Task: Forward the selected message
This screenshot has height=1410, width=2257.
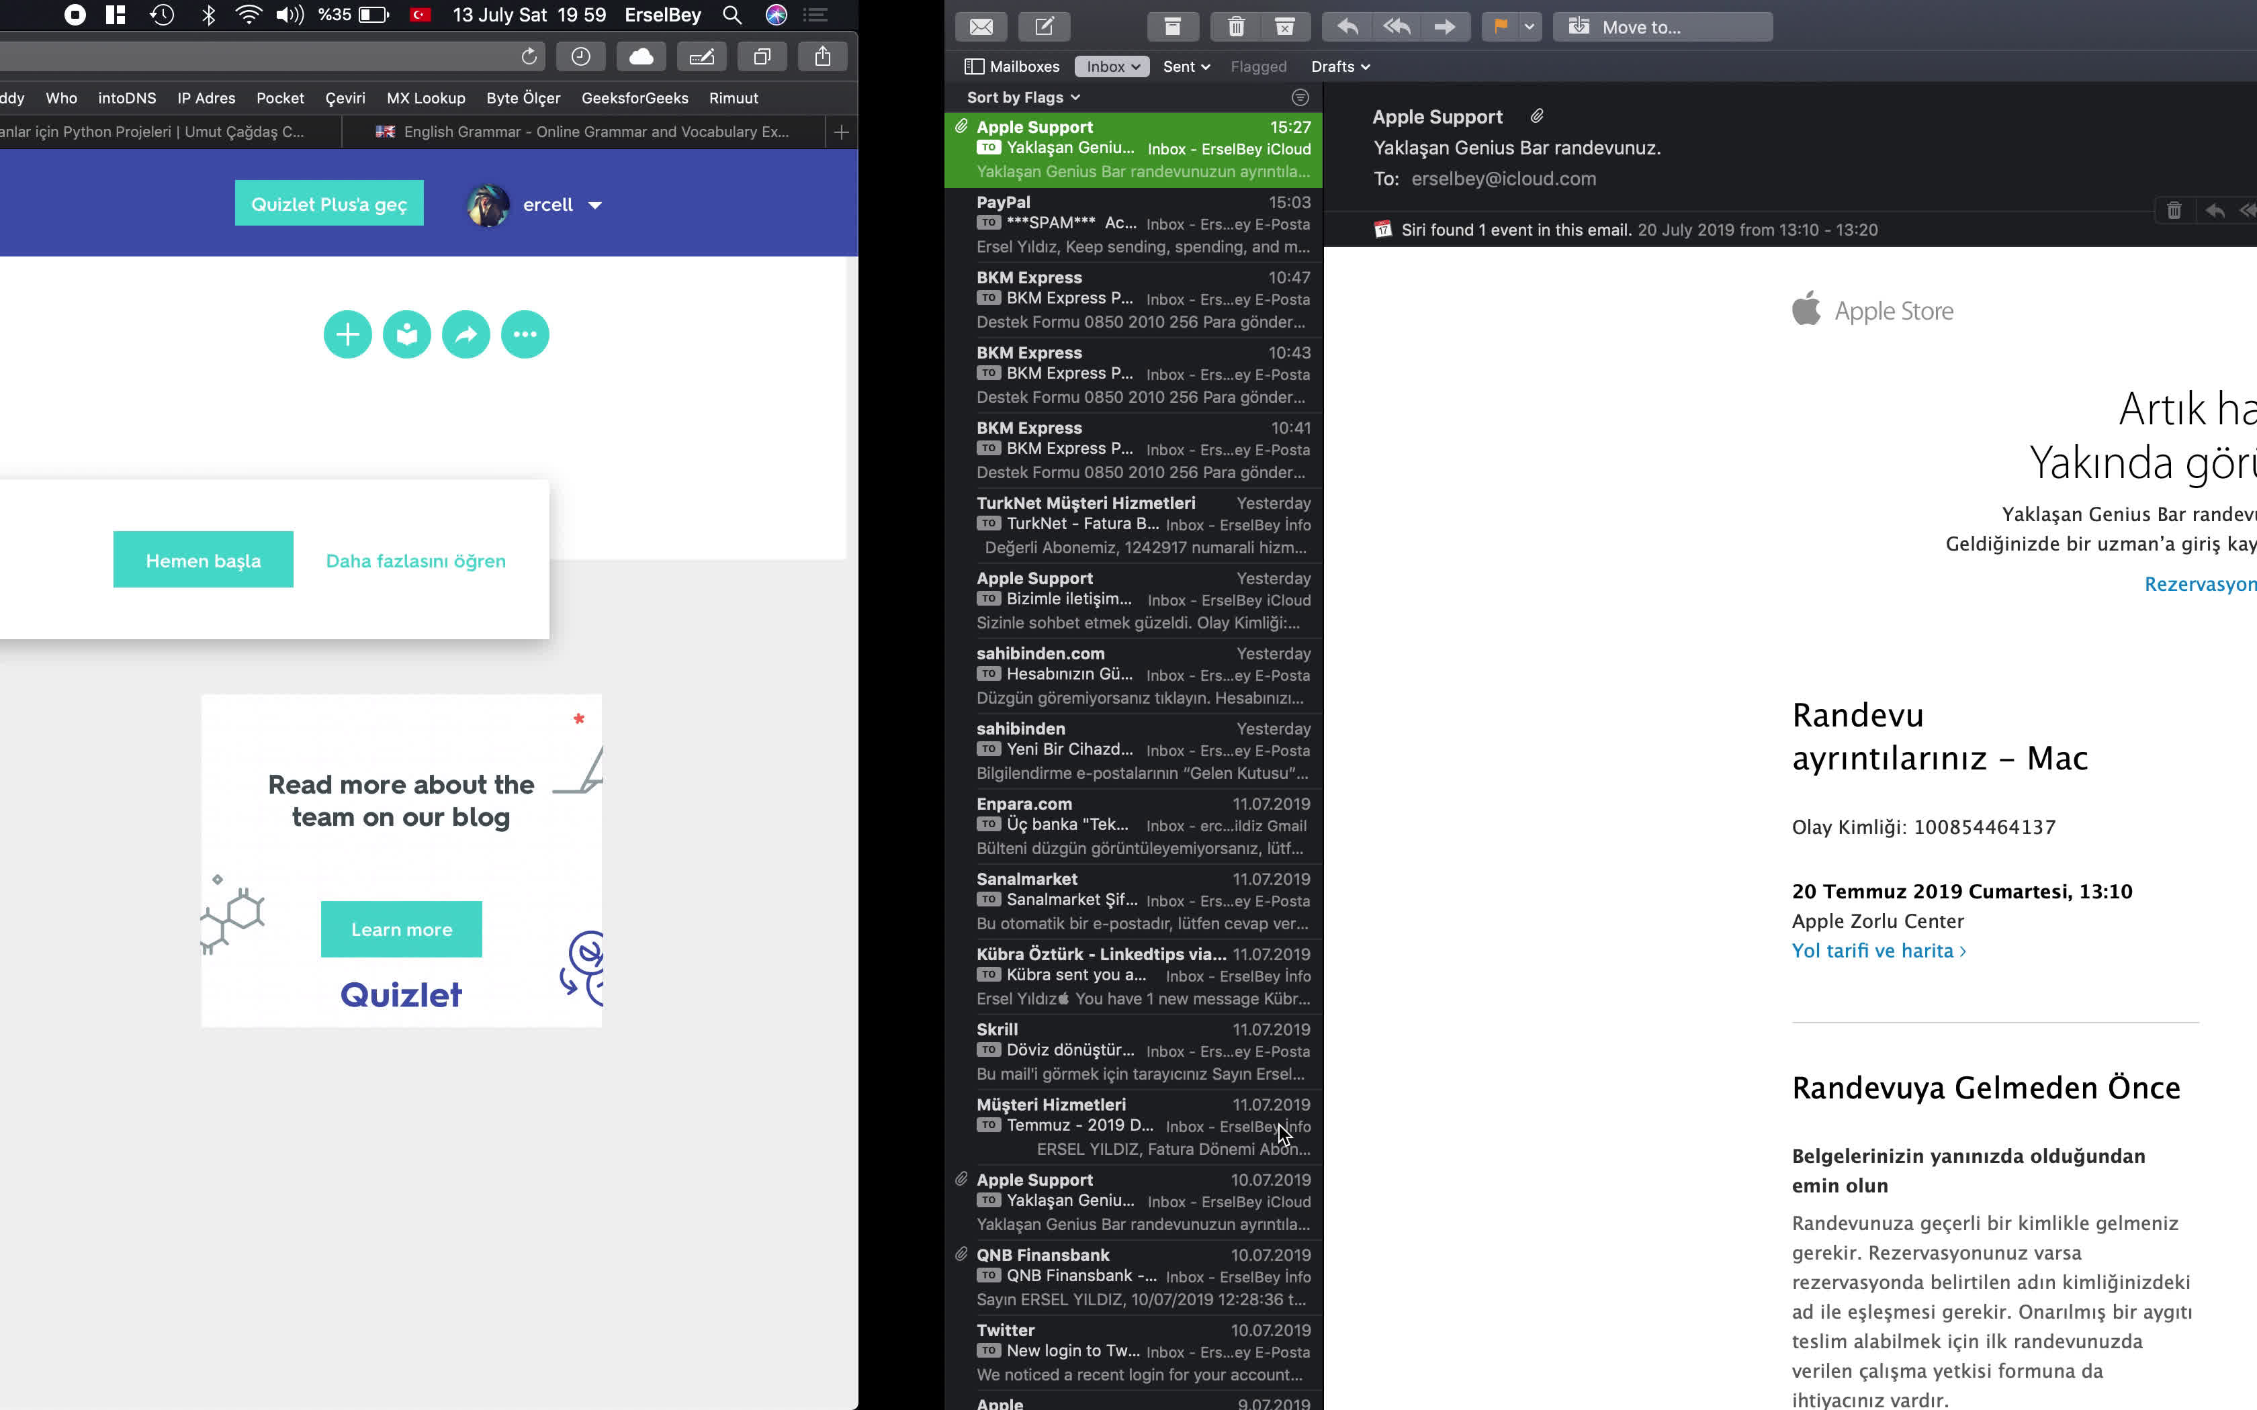Action: [1444, 27]
